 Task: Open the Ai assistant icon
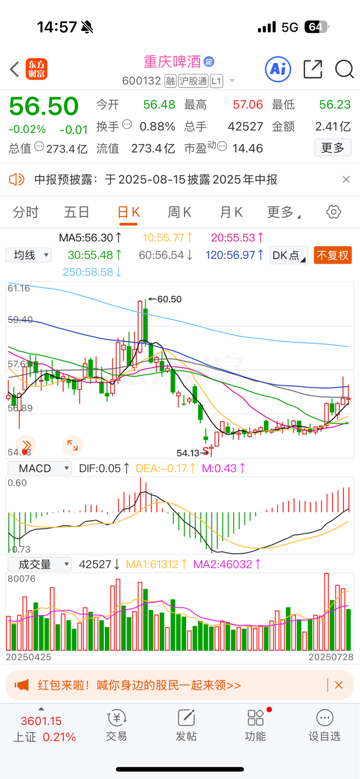coord(278,69)
